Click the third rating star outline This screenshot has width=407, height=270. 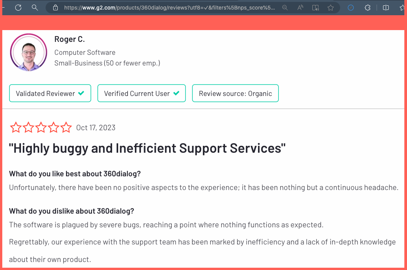point(41,127)
